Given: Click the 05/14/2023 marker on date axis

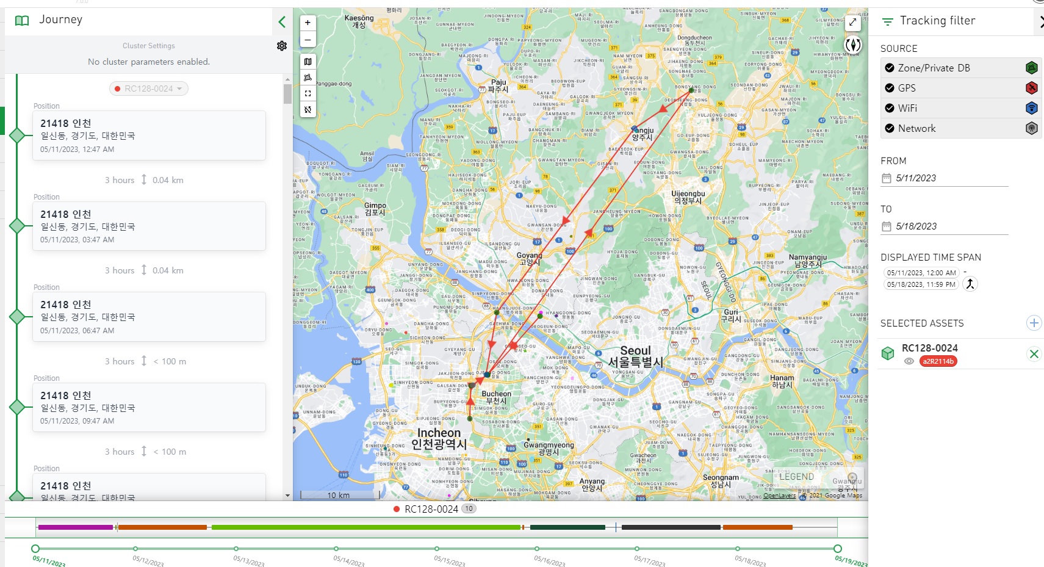Looking at the screenshot, I should point(336,549).
